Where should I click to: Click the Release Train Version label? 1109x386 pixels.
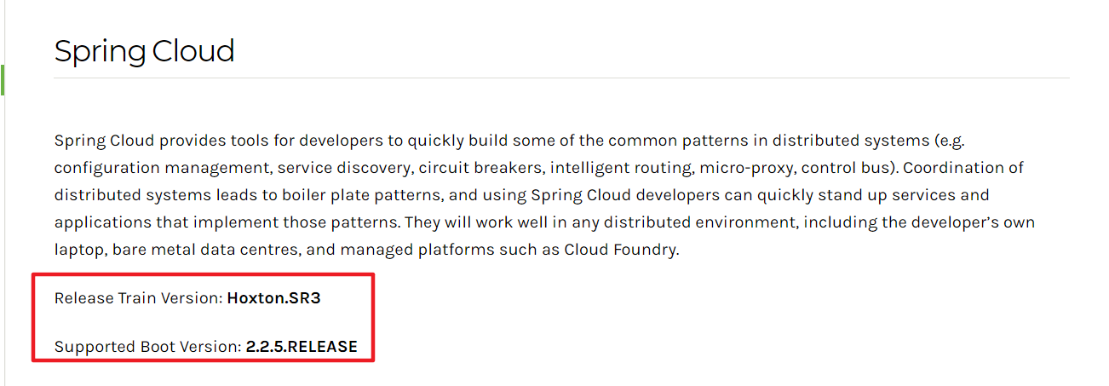tap(138, 298)
